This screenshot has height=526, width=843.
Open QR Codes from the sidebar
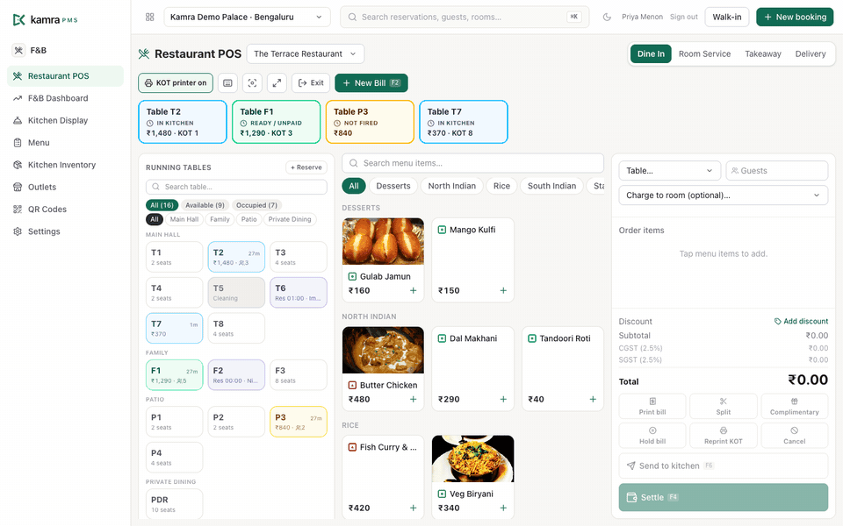pyautogui.click(x=65, y=210)
